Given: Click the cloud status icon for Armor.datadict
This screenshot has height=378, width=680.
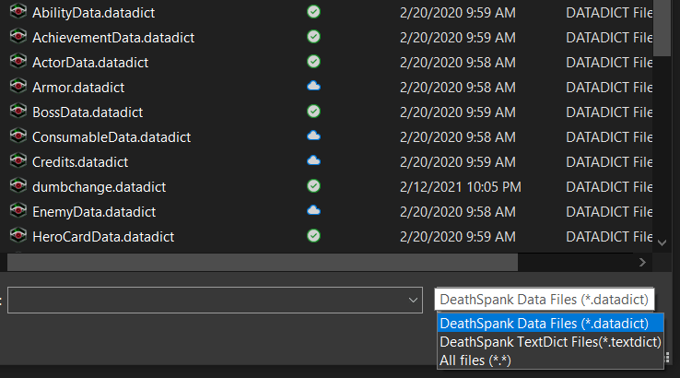Looking at the screenshot, I should [313, 87].
